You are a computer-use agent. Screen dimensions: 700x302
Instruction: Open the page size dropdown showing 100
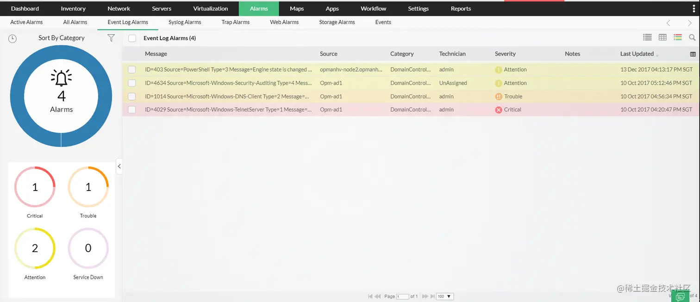(x=444, y=296)
